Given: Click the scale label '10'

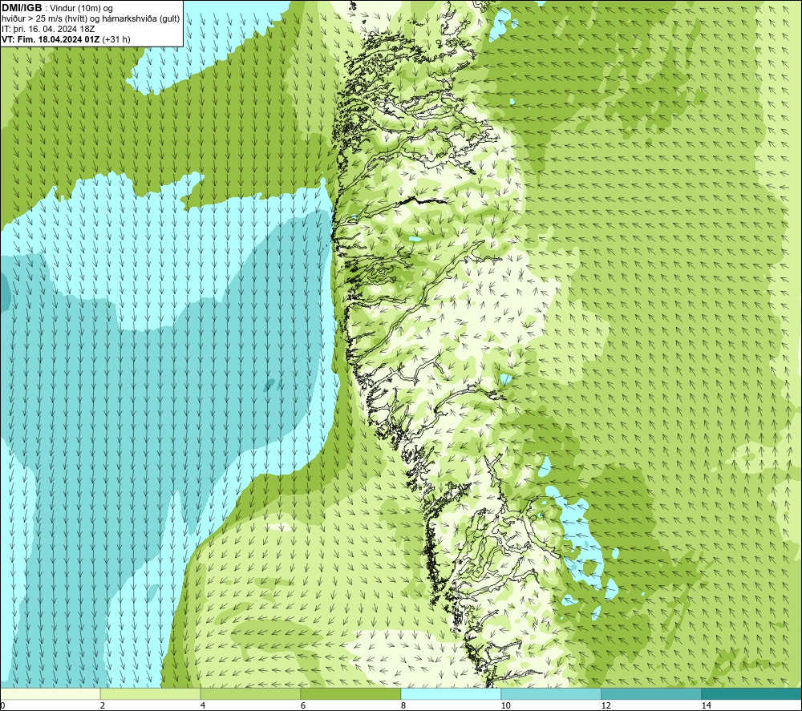Looking at the screenshot, I should point(505,706).
